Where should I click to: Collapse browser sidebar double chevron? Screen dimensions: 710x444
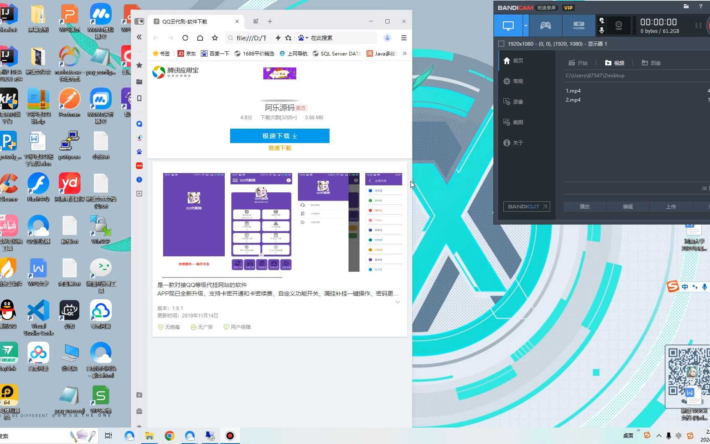pos(139,37)
